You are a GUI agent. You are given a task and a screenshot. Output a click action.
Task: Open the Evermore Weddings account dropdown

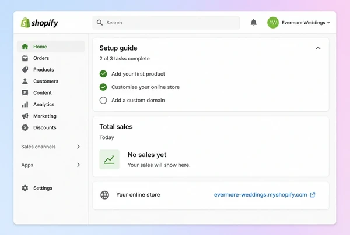point(328,23)
